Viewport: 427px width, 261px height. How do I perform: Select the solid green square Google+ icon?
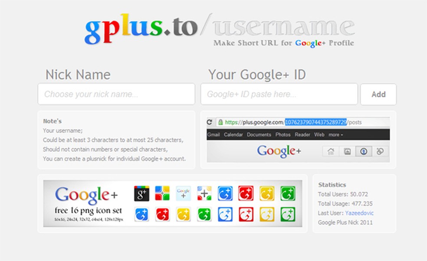[x=288, y=193]
